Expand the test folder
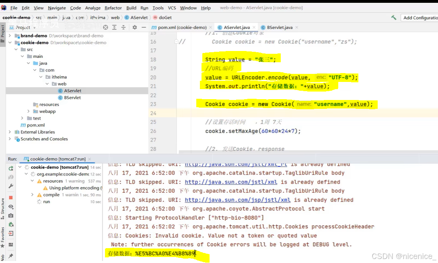The image size is (438, 263). tap(22, 118)
